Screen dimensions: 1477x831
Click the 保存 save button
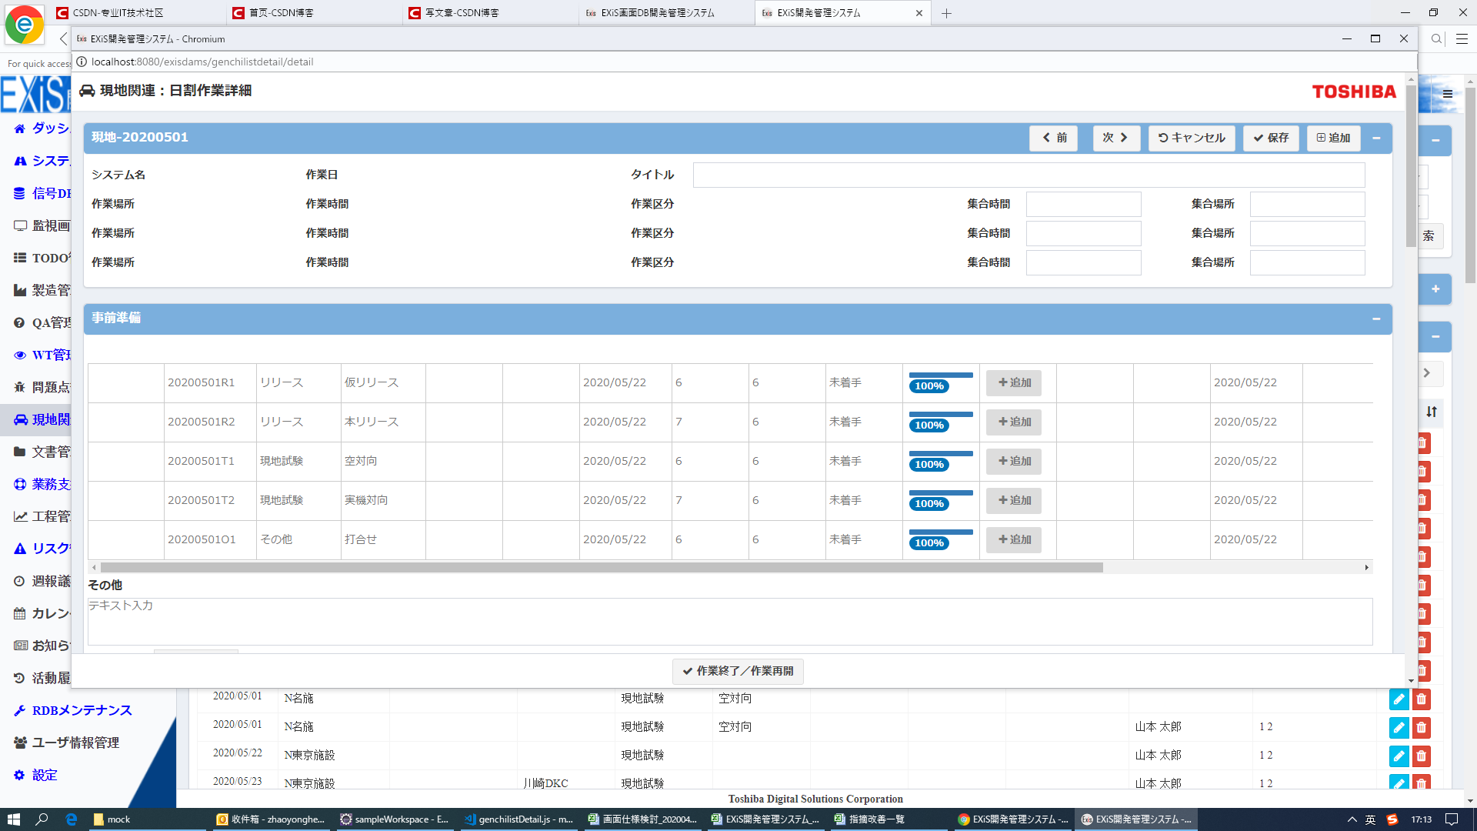[1270, 138]
